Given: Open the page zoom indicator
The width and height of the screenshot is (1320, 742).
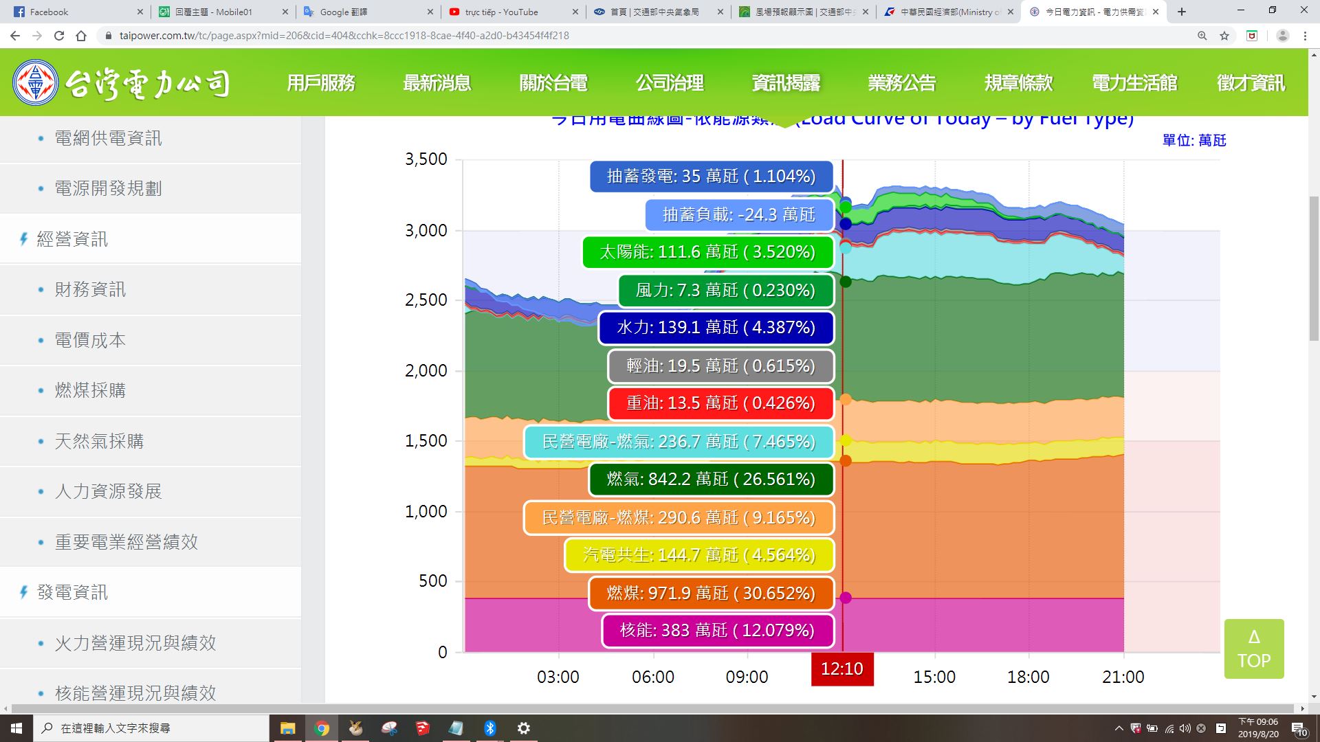Looking at the screenshot, I should (x=1202, y=36).
